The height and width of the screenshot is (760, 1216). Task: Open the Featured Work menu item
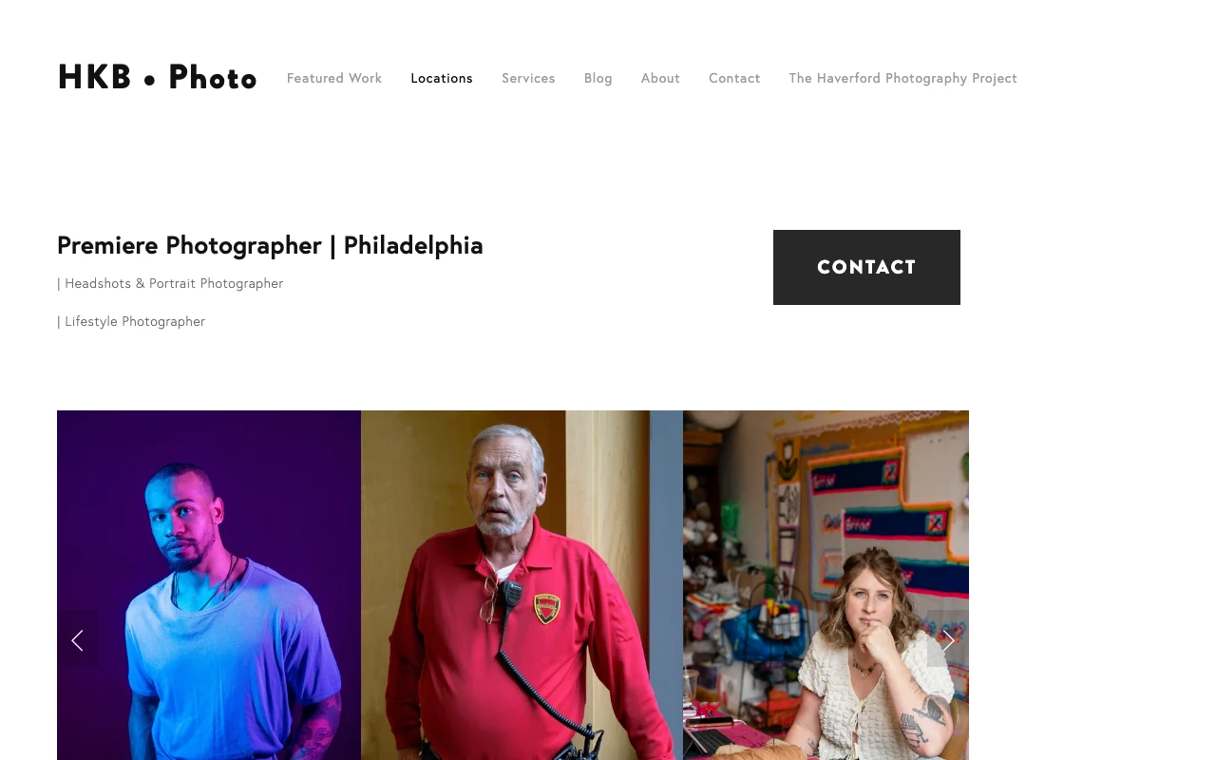click(x=334, y=78)
